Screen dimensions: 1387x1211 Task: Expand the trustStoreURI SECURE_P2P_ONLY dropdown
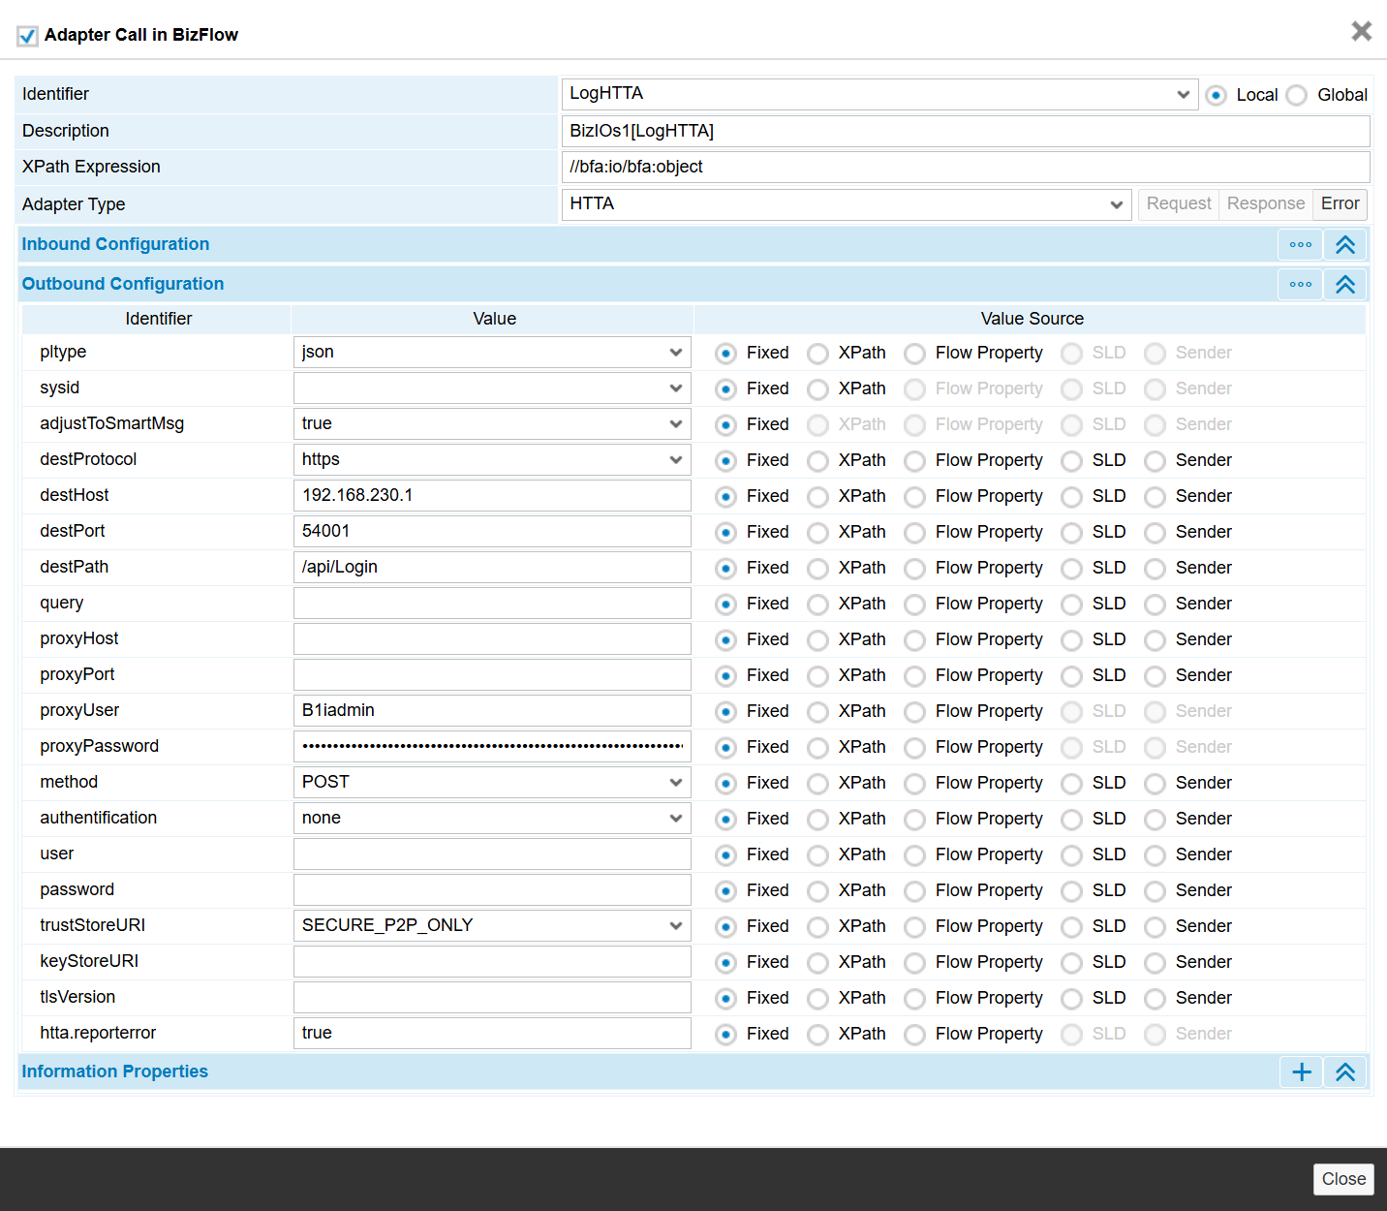[492, 926]
